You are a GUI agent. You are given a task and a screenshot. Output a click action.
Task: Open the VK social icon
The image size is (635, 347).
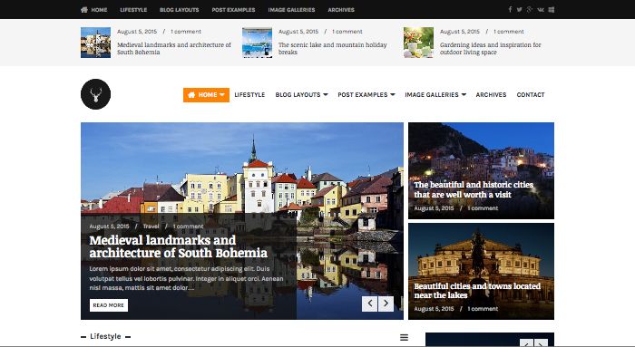[x=541, y=9]
